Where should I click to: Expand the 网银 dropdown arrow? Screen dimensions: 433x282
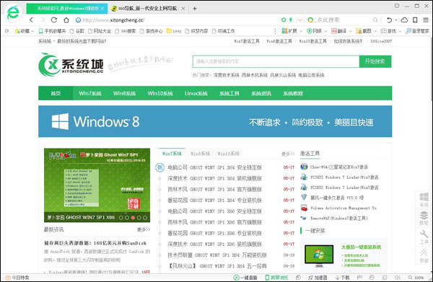coord(326,31)
